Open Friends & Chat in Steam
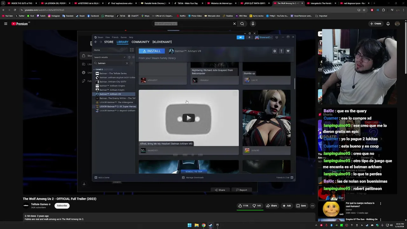The image size is (407, 229). (x=285, y=177)
